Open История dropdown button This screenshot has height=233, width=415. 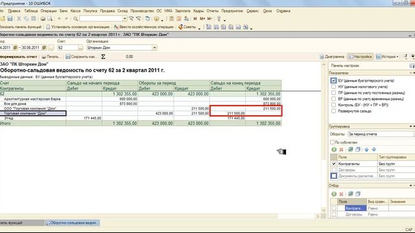[387, 56]
